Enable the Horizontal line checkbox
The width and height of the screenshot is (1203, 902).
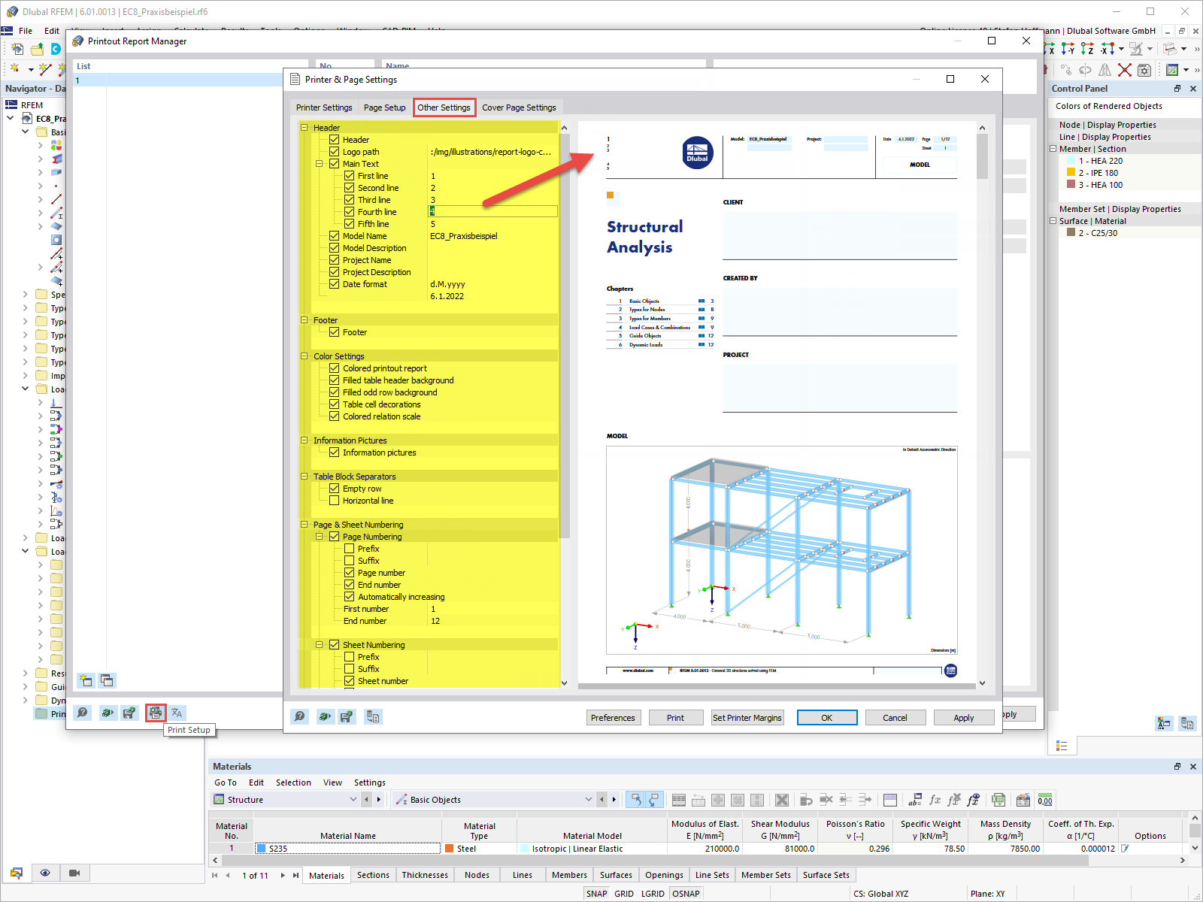click(x=335, y=501)
